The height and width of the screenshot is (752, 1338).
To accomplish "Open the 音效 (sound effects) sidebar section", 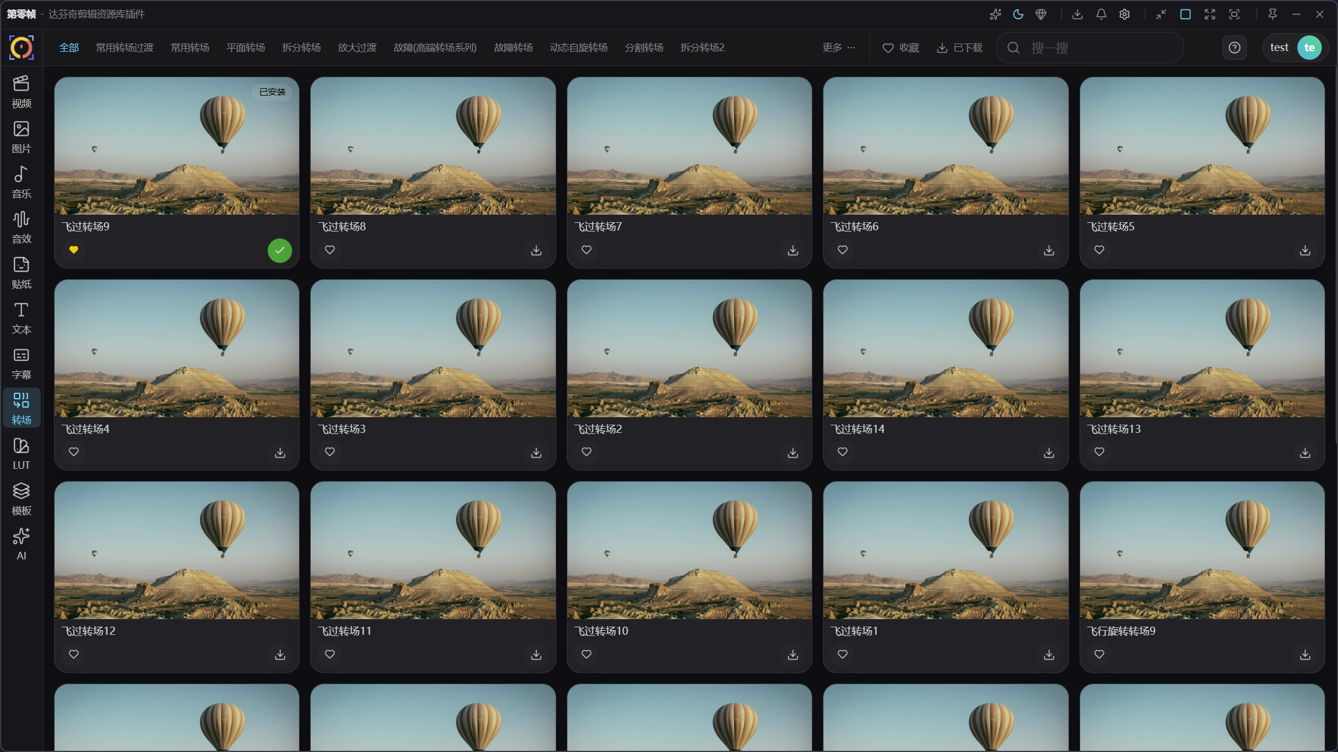I will 21,227.
